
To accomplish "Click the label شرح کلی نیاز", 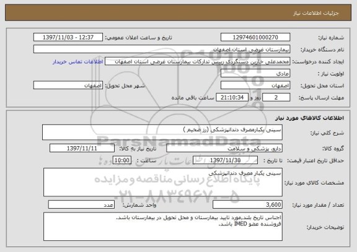I will tap(327, 133).
